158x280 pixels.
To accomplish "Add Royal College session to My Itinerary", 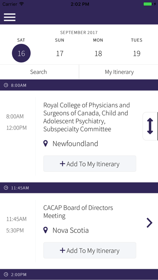I will 89,164.
